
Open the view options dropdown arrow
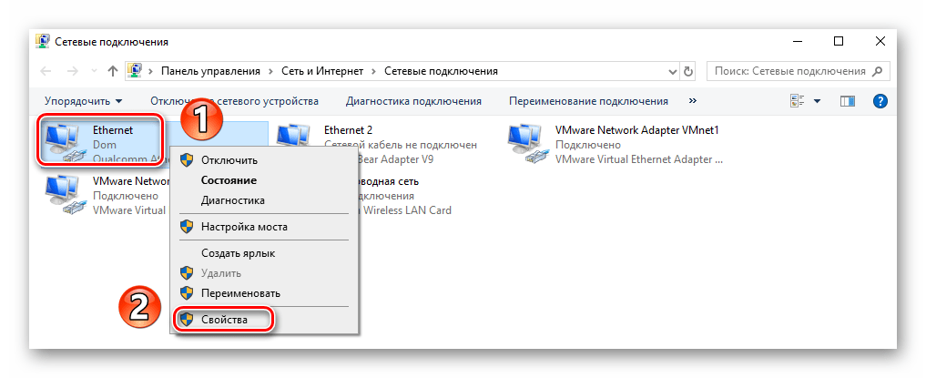click(817, 101)
